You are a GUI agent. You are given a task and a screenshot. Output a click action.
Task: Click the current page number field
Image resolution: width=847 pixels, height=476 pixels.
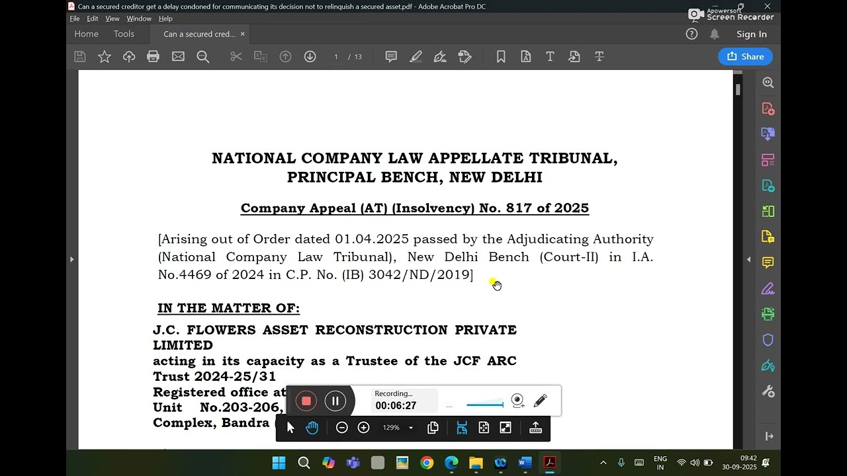pos(336,57)
